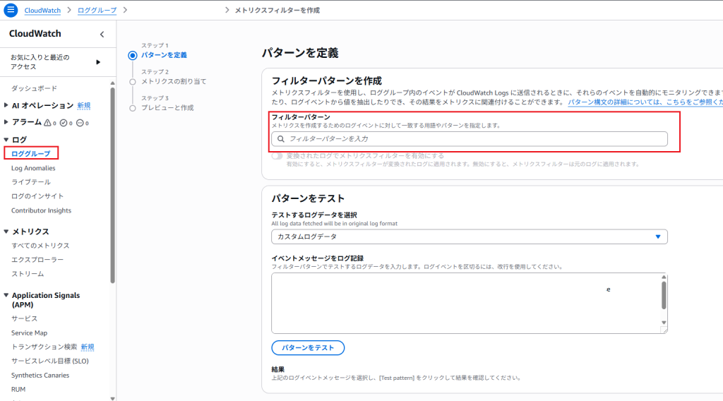Open ストリーム in the sidebar
This screenshot has height=401, width=723.
[28, 274]
